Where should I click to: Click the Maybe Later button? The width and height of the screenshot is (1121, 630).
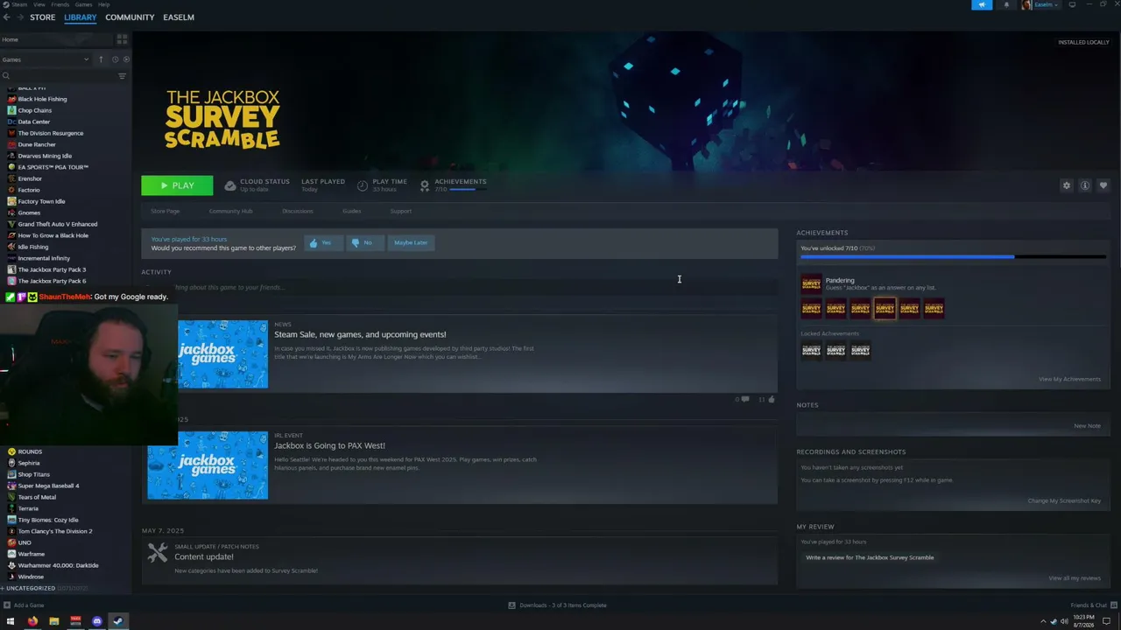pos(411,242)
